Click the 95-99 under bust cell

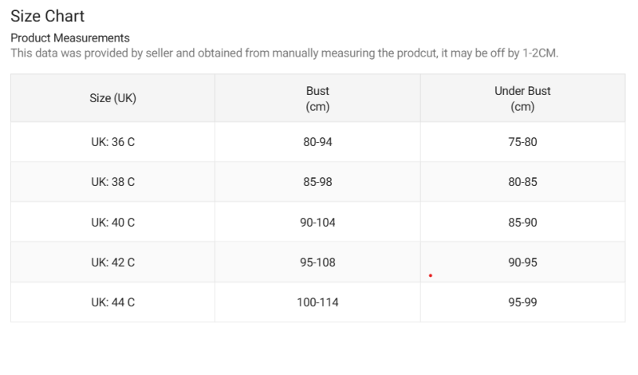click(x=522, y=302)
